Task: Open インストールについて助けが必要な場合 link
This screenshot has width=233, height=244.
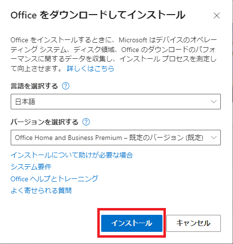Action: pyautogui.click(x=72, y=155)
